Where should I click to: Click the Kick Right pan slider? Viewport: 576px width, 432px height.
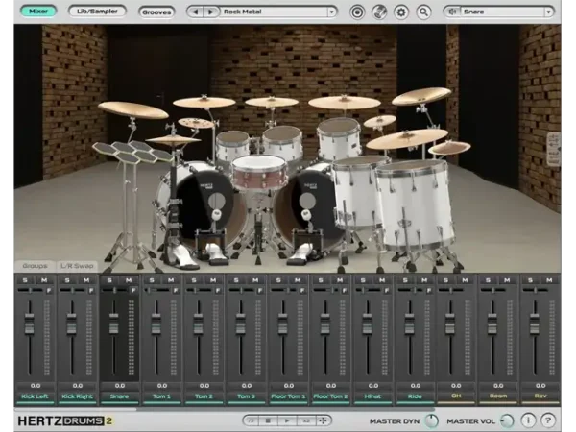[x=72, y=291]
